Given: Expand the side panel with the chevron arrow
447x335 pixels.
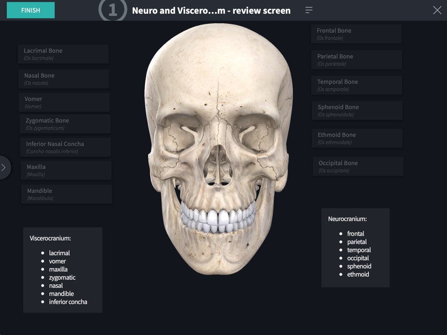Looking at the screenshot, I should (3, 167).
